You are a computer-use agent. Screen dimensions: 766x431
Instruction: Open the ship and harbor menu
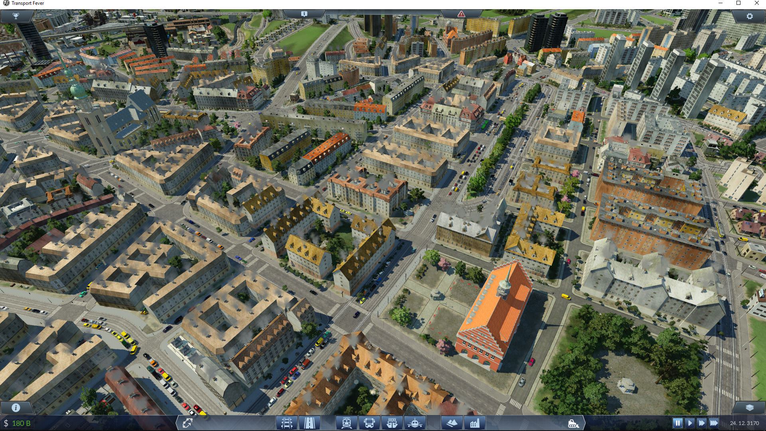coord(392,423)
